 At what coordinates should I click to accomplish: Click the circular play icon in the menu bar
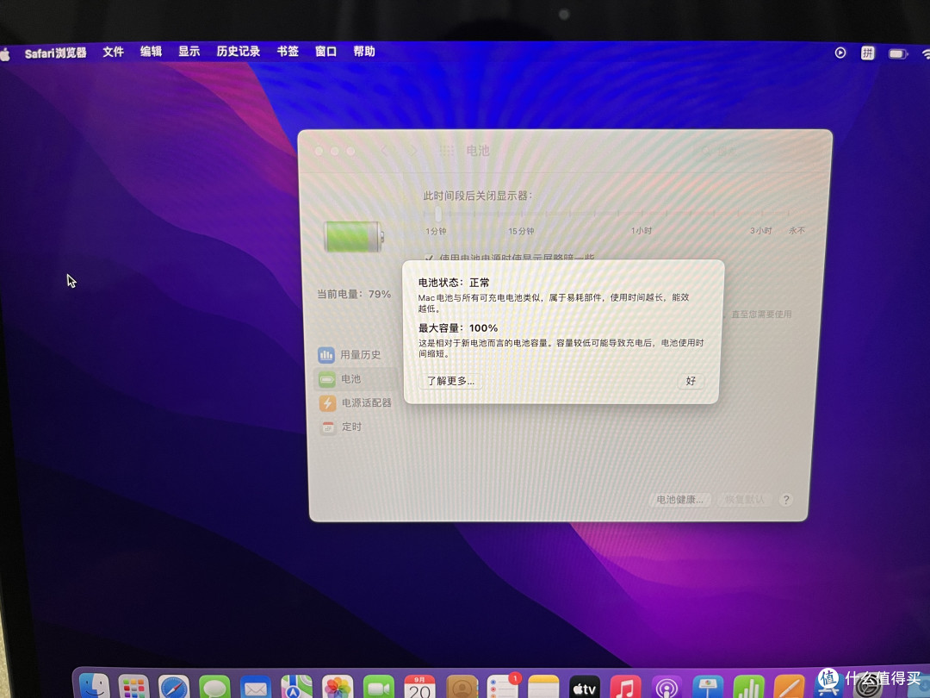(840, 53)
